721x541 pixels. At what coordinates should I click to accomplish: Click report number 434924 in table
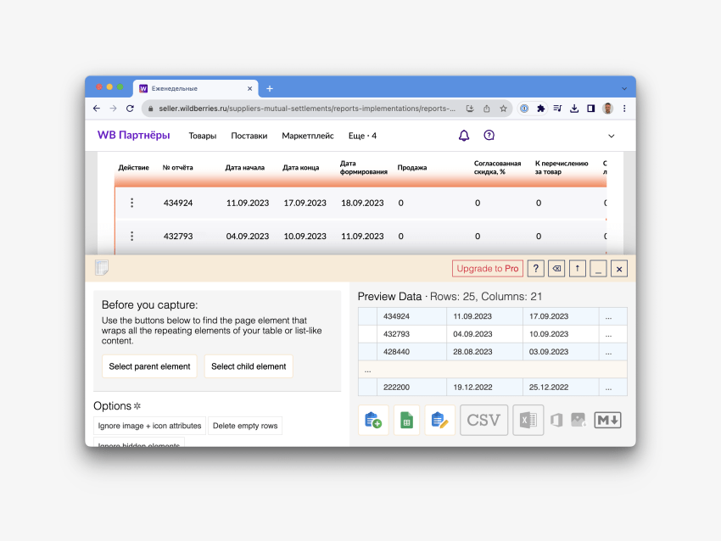[178, 203]
